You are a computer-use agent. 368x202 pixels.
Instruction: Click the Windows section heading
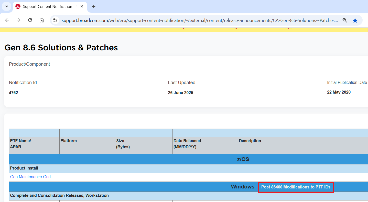click(243, 187)
